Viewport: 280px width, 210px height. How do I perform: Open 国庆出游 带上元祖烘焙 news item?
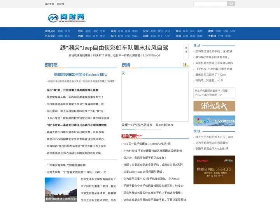pyautogui.click(x=75, y=111)
